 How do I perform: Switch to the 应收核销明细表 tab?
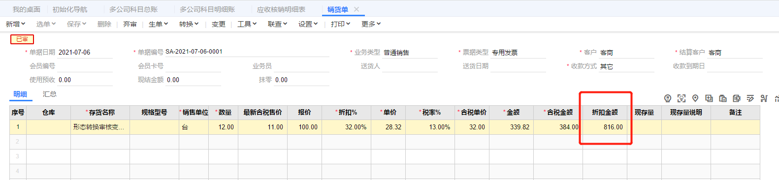pos(281,9)
